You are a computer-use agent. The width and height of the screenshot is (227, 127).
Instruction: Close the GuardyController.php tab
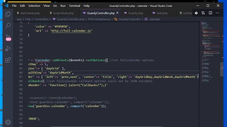point(117,13)
